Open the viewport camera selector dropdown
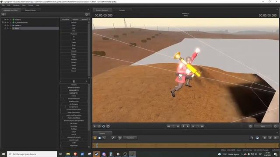The height and width of the screenshot is (157, 280). pyautogui.click(x=263, y=126)
